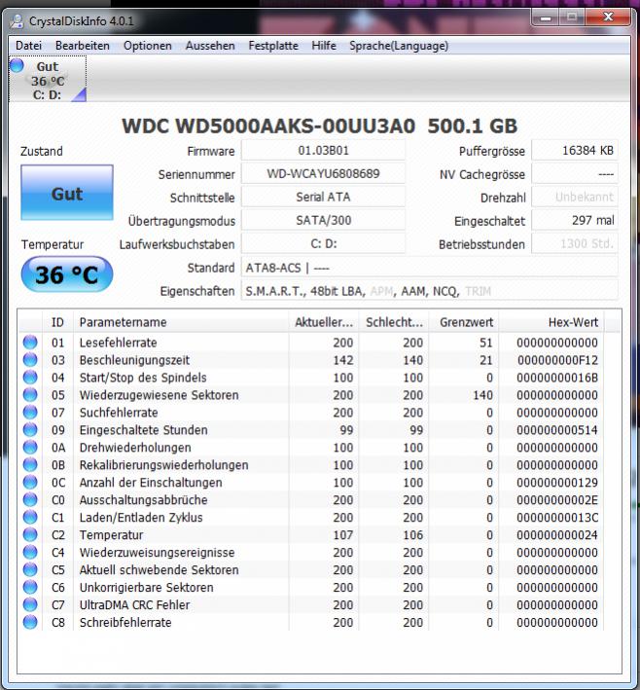This screenshot has width=640, height=690.
Task: Click the Eigenschaften field with S.M.A.R.T.
Action: click(430, 291)
